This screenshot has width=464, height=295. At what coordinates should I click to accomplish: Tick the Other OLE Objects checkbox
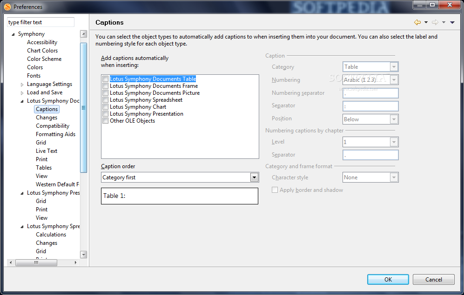[105, 121]
